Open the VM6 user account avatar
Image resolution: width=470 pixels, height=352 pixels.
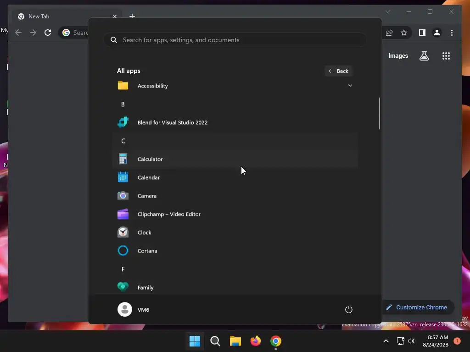(125, 309)
